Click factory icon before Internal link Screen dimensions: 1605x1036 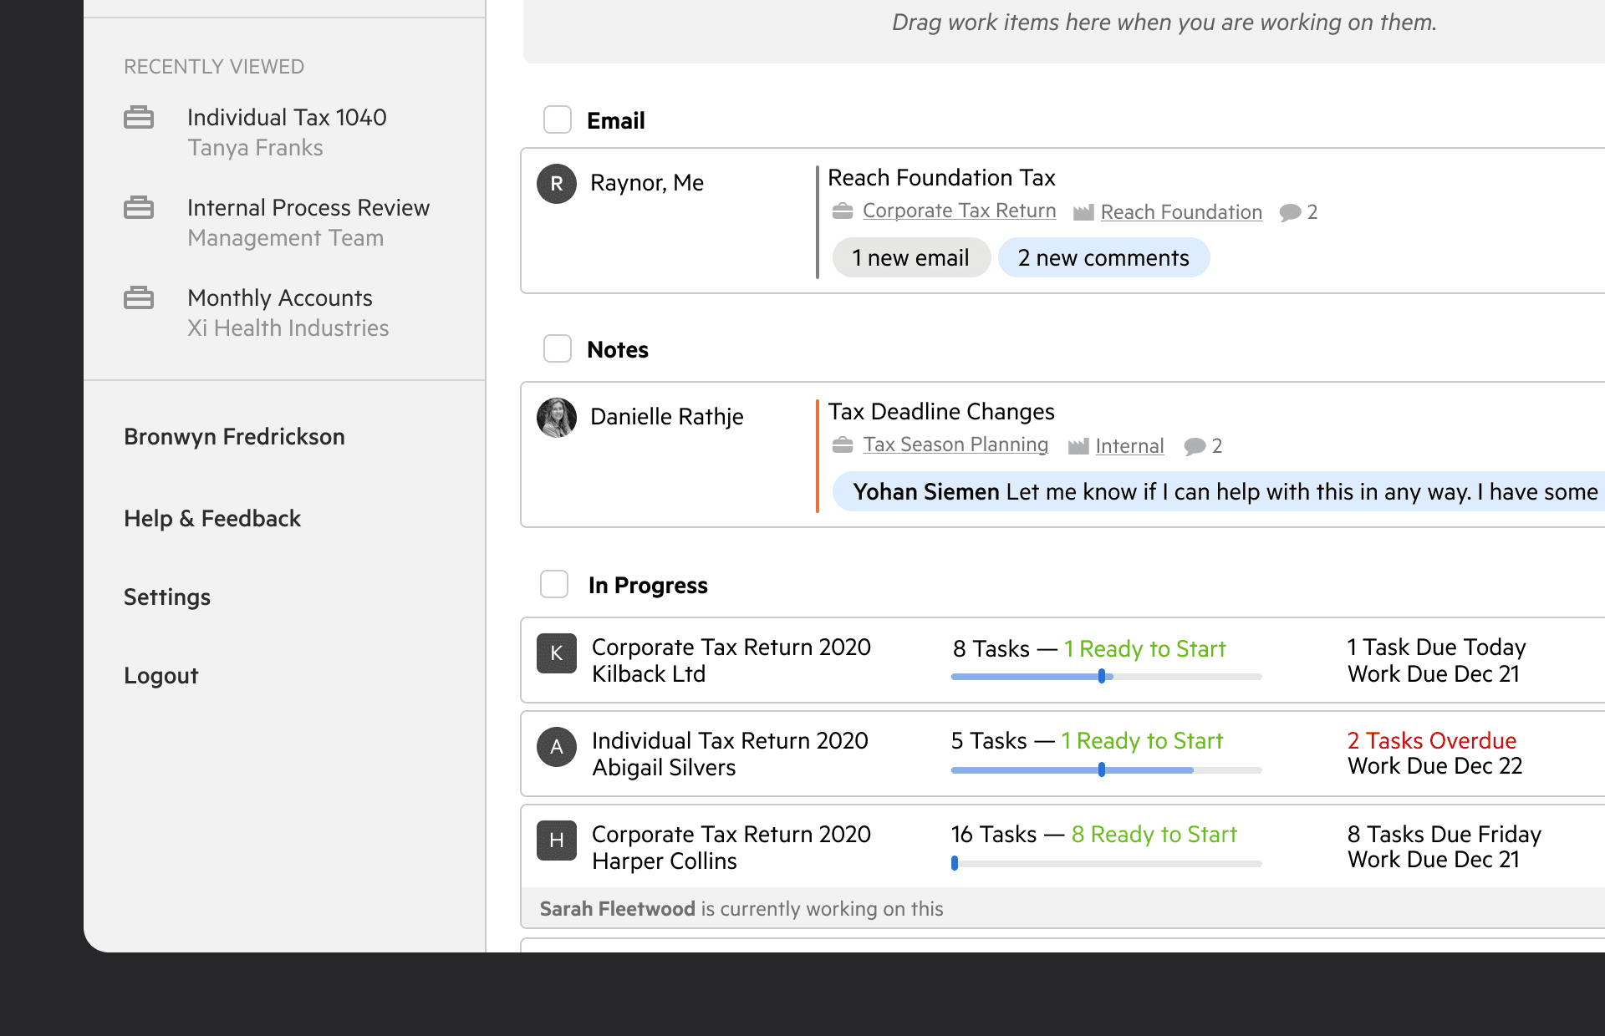point(1078,446)
